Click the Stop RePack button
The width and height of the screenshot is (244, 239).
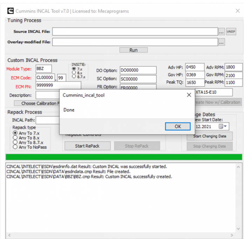click(137, 146)
